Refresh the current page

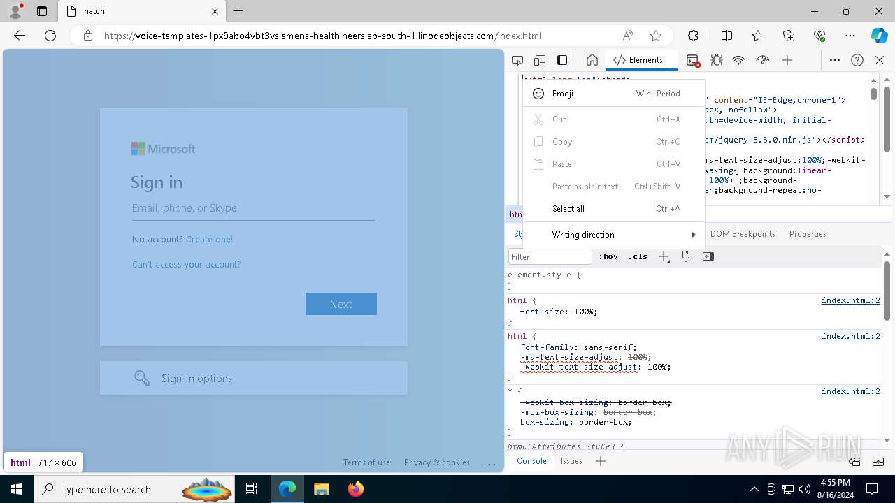pyautogui.click(x=50, y=36)
